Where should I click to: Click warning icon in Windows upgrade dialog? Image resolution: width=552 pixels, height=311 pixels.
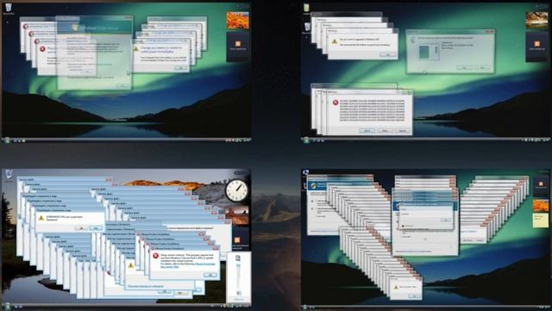[x=335, y=41]
